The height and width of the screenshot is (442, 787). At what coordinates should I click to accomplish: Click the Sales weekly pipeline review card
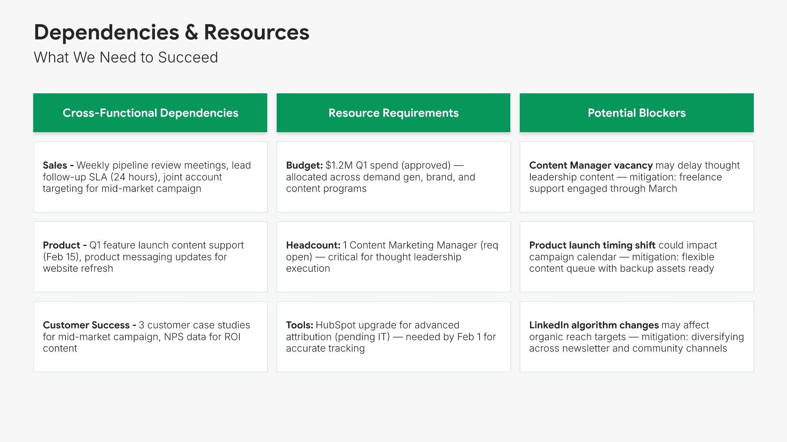[150, 177]
